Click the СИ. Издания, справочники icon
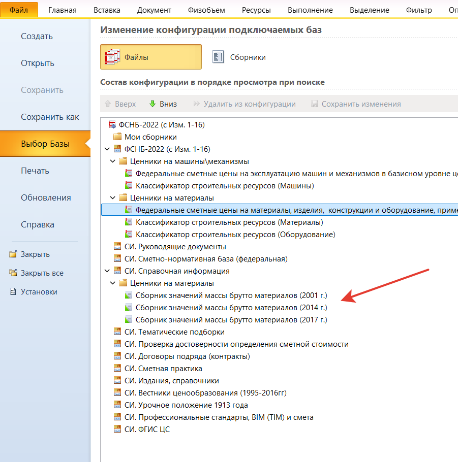 click(x=117, y=381)
